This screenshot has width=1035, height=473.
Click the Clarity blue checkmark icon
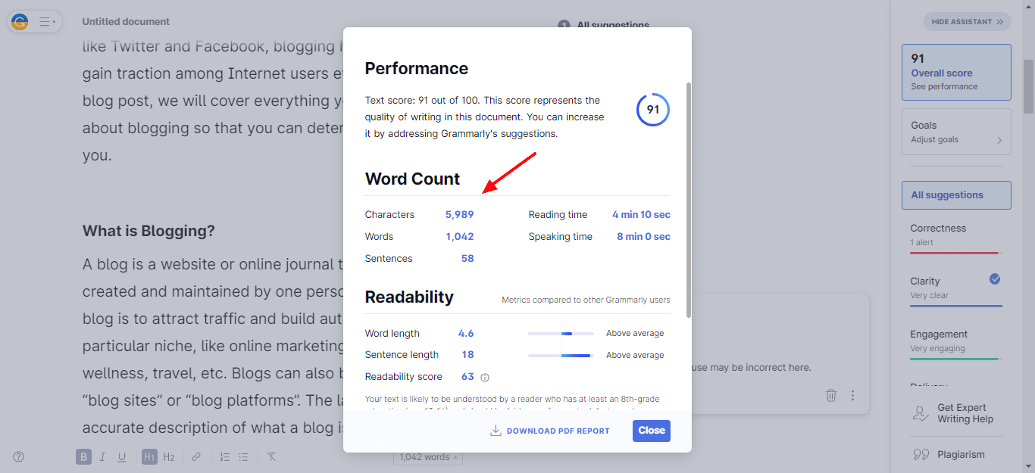click(x=995, y=279)
